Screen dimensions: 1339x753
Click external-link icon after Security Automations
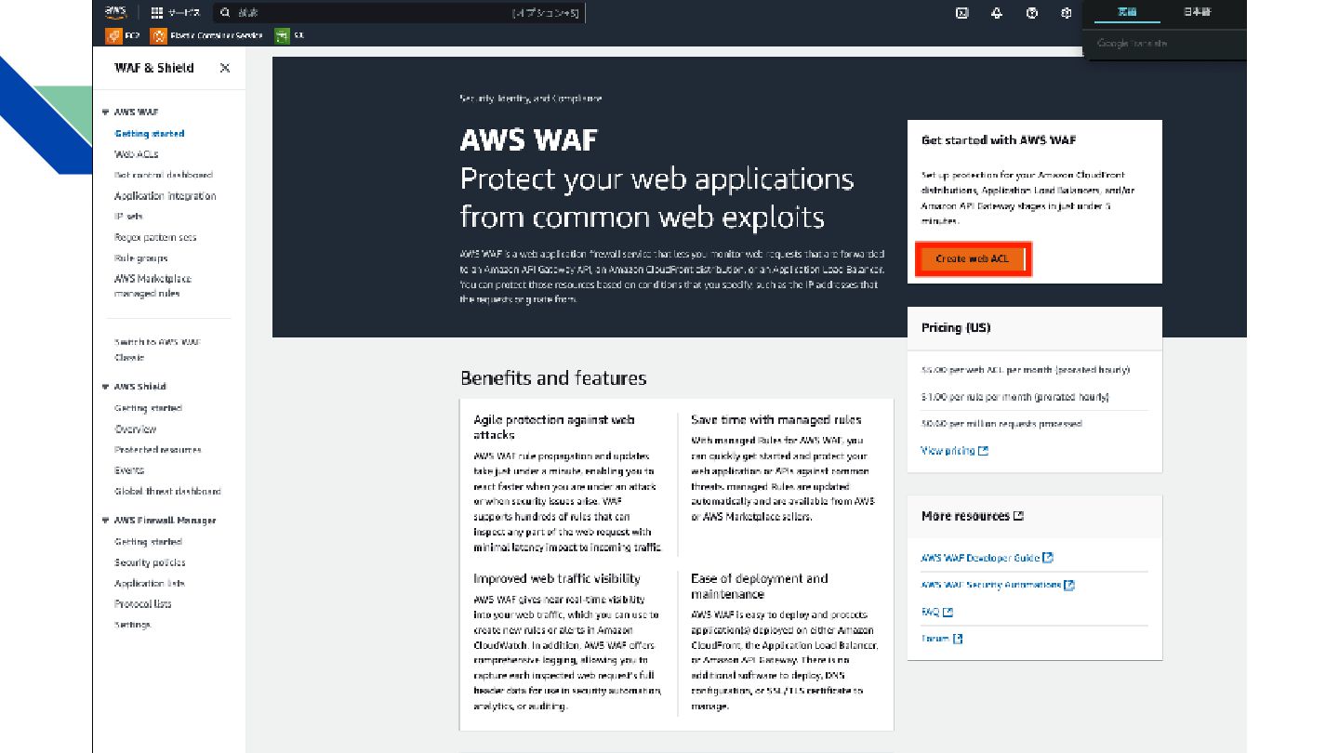tap(1069, 585)
